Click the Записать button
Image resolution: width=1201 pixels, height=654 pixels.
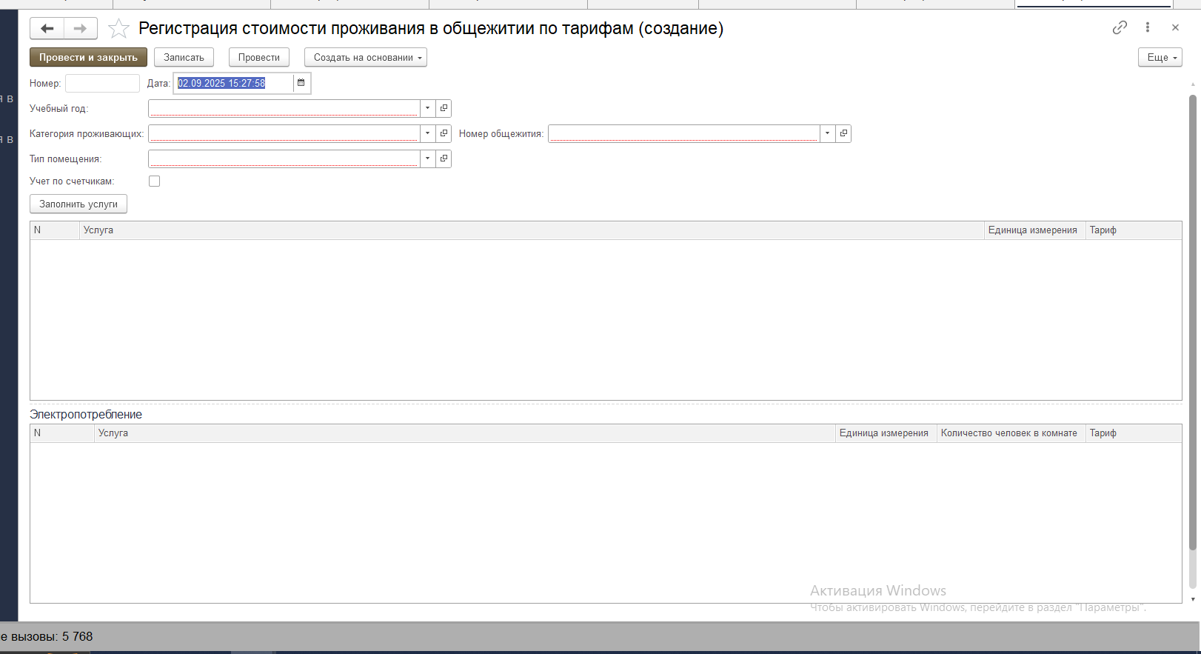click(184, 58)
